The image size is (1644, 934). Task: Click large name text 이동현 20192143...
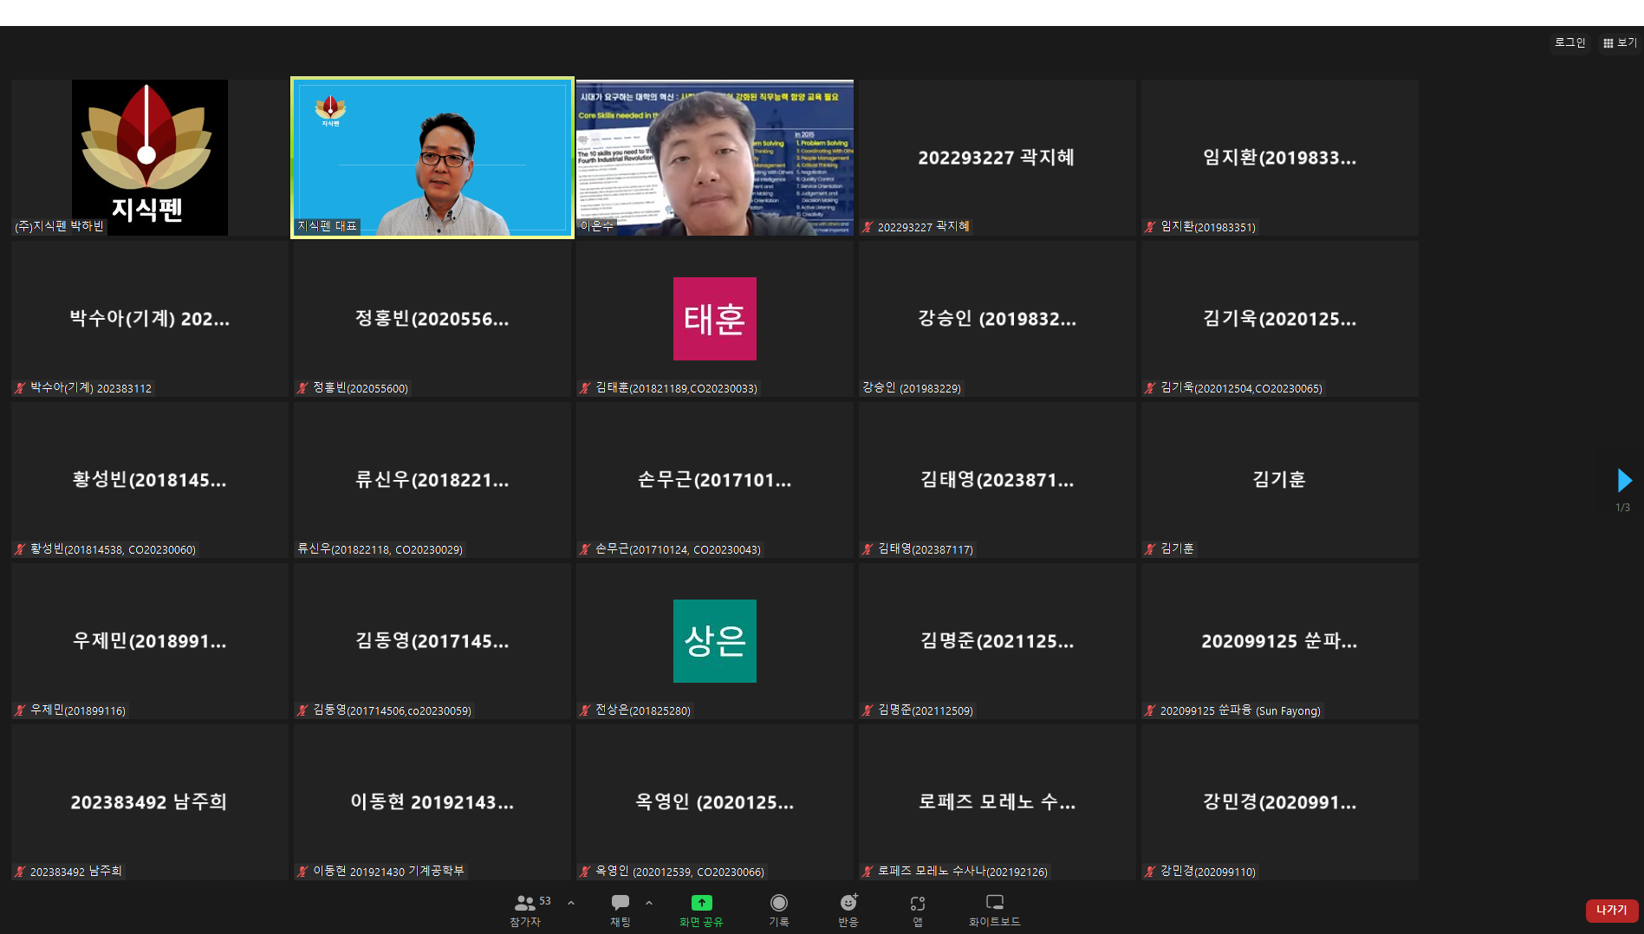pos(432,802)
